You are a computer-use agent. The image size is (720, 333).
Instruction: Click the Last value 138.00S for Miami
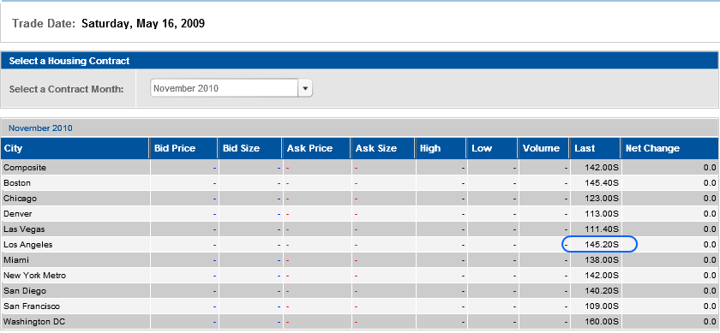click(x=602, y=260)
